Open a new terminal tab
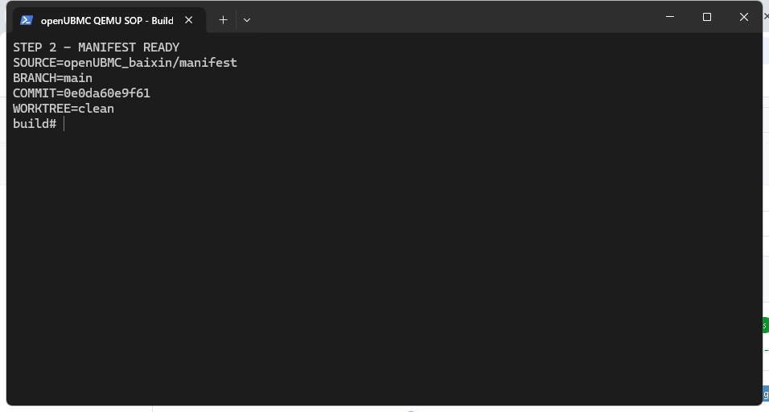The image size is (769, 412). [x=223, y=20]
